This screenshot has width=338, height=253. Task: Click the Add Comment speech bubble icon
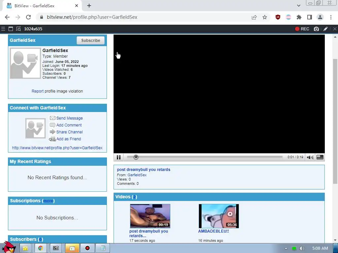point(52,125)
